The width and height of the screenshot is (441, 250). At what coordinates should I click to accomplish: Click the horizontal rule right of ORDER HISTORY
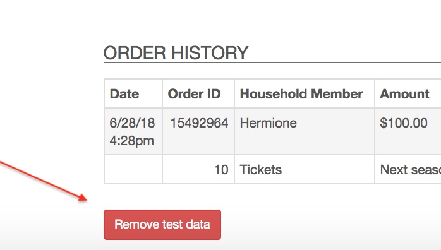coord(345,62)
